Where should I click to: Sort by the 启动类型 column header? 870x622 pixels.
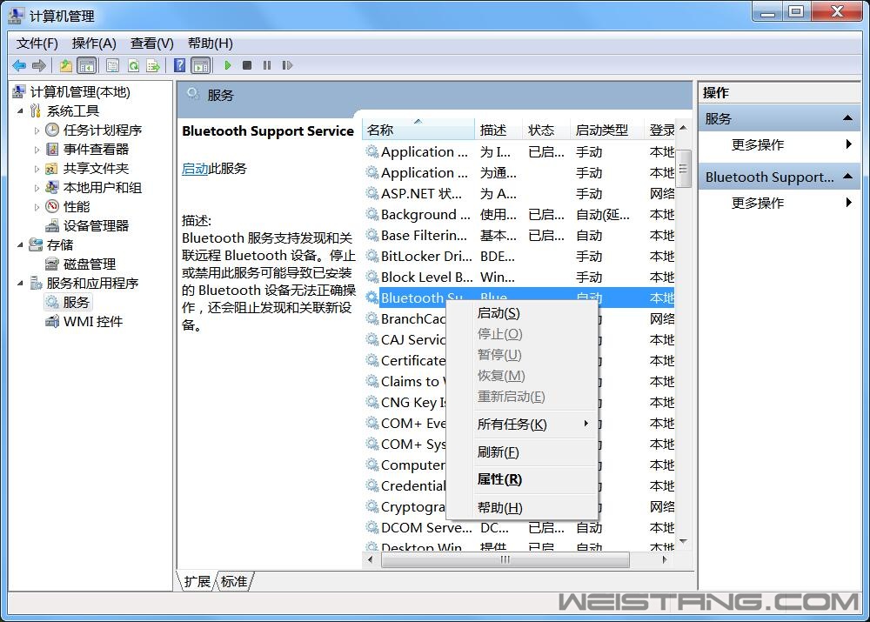pyautogui.click(x=606, y=130)
